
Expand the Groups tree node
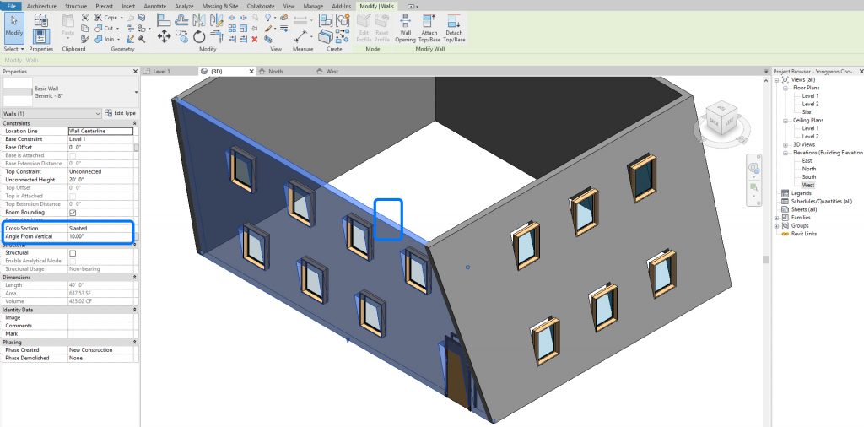[776, 225]
